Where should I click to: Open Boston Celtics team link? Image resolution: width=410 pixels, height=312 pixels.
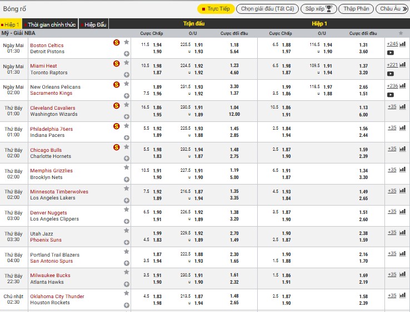point(47,45)
